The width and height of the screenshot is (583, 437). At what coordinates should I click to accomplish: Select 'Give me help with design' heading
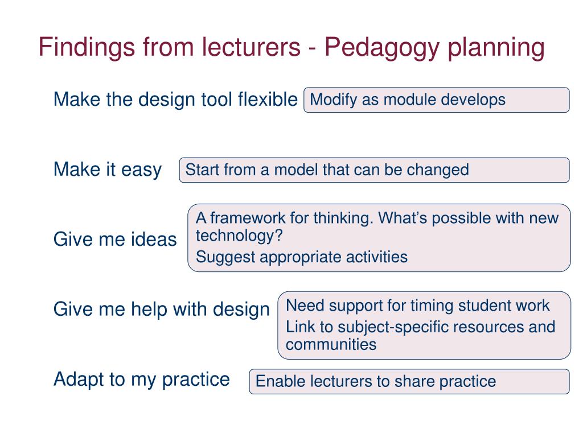coord(161,310)
